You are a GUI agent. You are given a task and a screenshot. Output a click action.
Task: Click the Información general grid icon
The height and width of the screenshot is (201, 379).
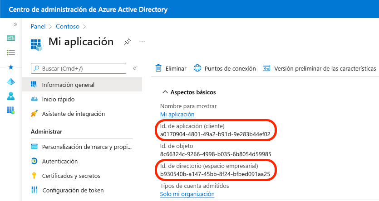pyautogui.click(x=34, y=85)
